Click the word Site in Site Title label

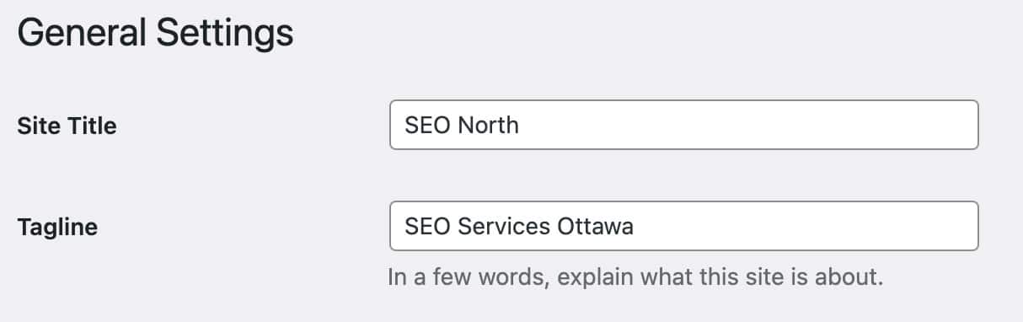point(36,126)
